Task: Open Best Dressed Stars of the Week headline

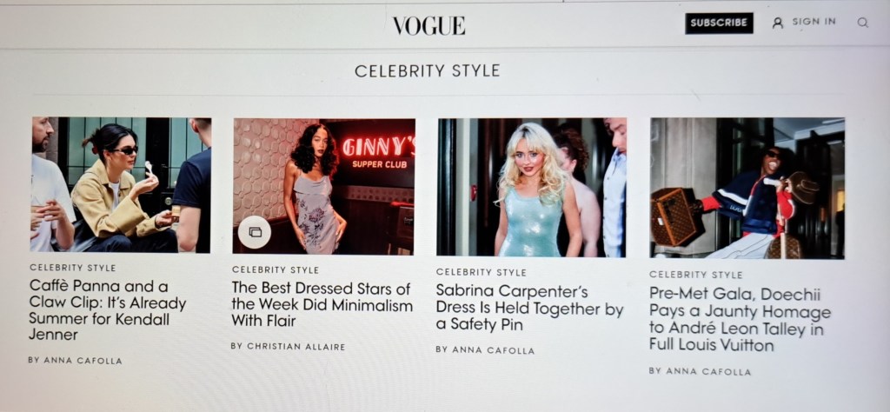Action: (322, 305)
